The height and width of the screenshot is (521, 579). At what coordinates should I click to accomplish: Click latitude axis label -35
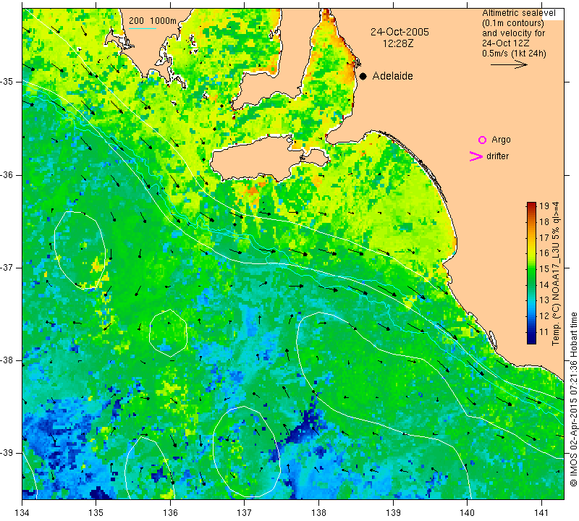point(7,82)
